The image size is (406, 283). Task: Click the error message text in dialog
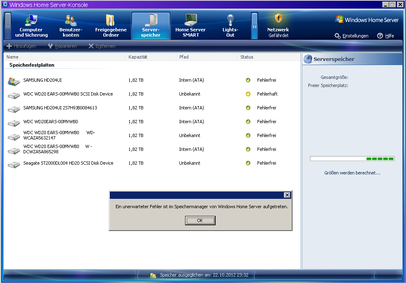coord(202,207)
